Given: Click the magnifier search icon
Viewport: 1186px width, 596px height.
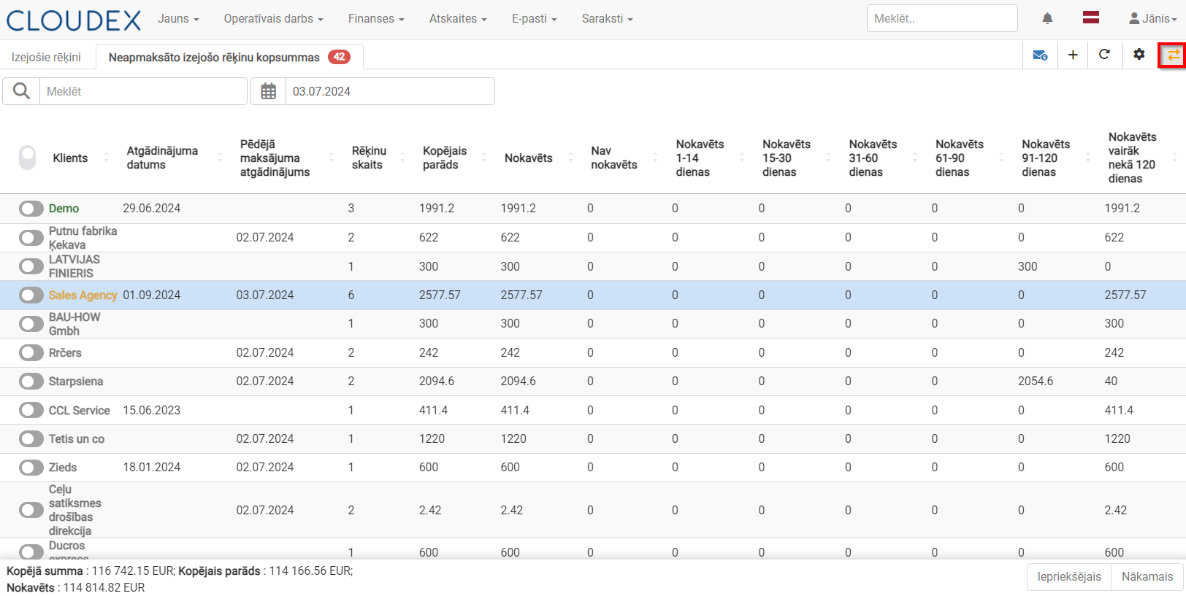Looking at the screenshot, I should click(21, 91).
